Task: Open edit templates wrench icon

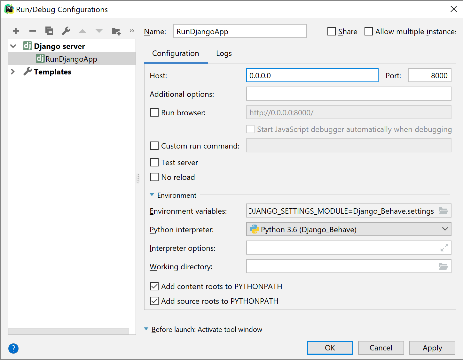Action: point(66,31)
